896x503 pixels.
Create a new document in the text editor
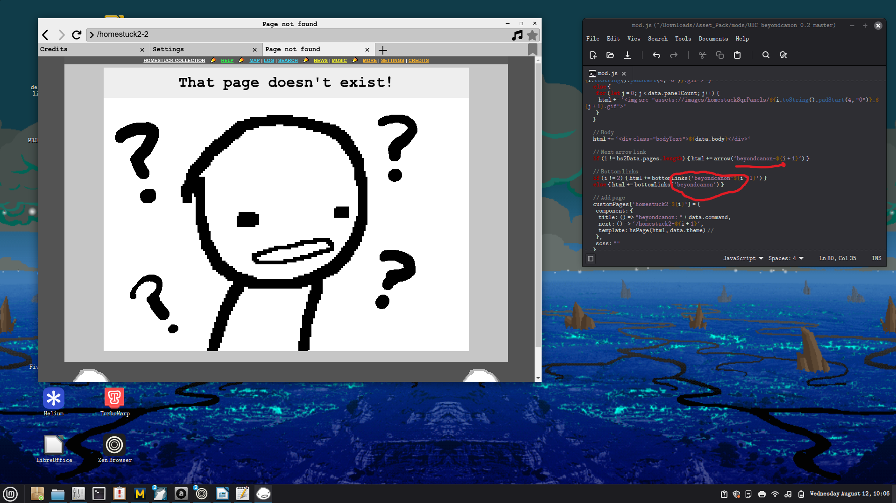(593, 55)
